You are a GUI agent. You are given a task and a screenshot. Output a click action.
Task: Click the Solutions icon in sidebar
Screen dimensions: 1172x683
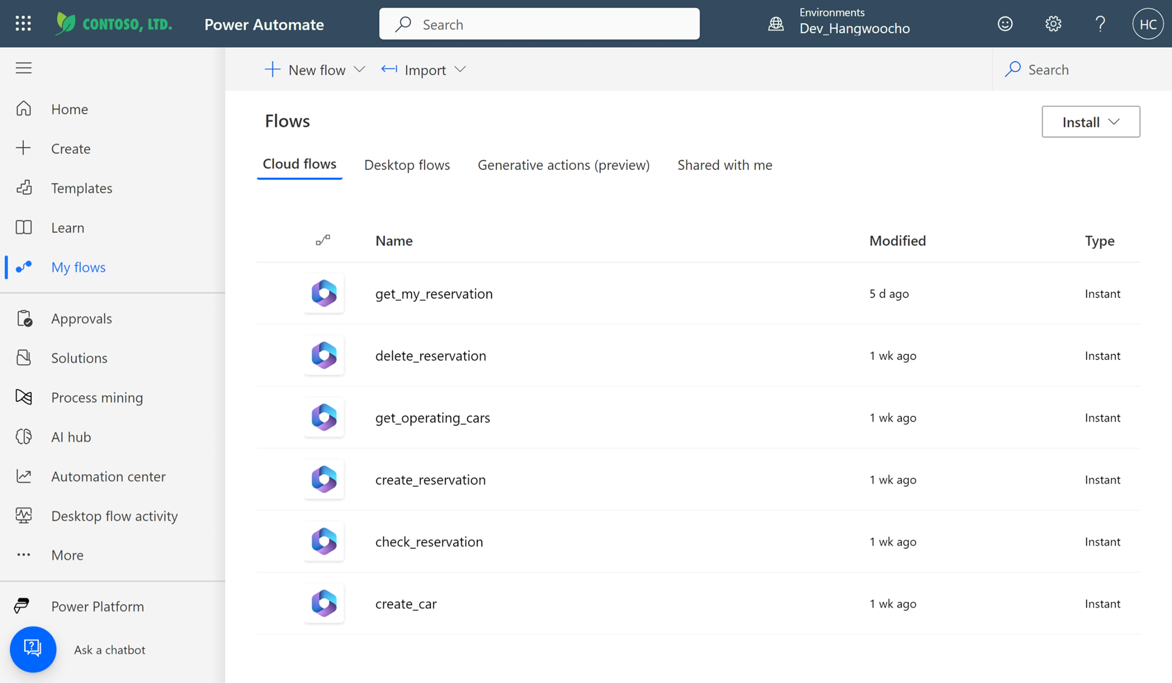(x=24, y=358)
